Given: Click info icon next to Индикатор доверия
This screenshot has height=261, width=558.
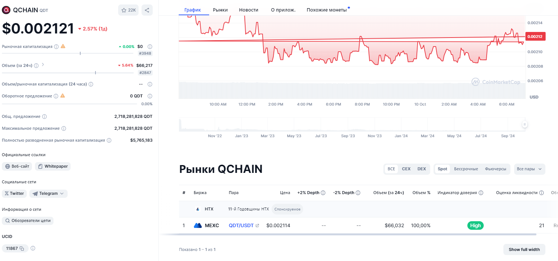Looking at the screenshot, I should coord(481,193).
